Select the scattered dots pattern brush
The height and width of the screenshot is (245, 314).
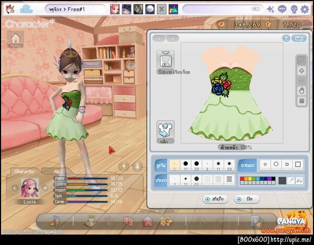coord(207,180)
